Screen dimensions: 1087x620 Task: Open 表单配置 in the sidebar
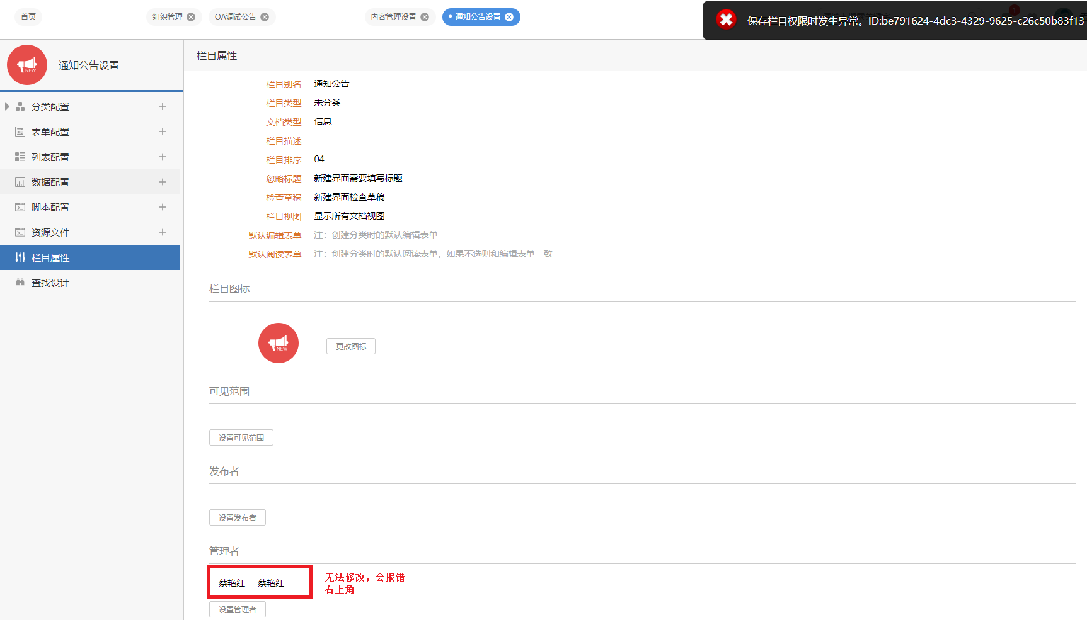(50, 132)
